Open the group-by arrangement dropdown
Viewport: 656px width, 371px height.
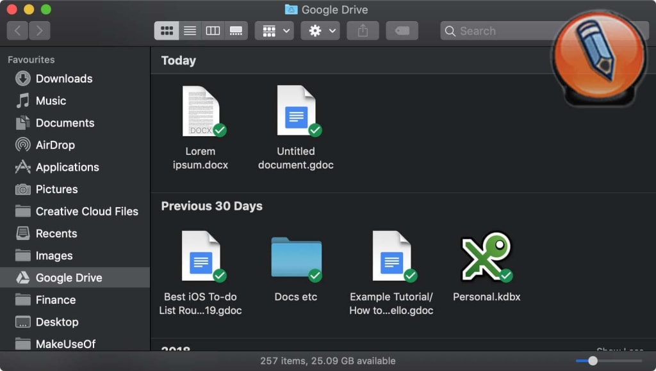(x=274, y=31)
